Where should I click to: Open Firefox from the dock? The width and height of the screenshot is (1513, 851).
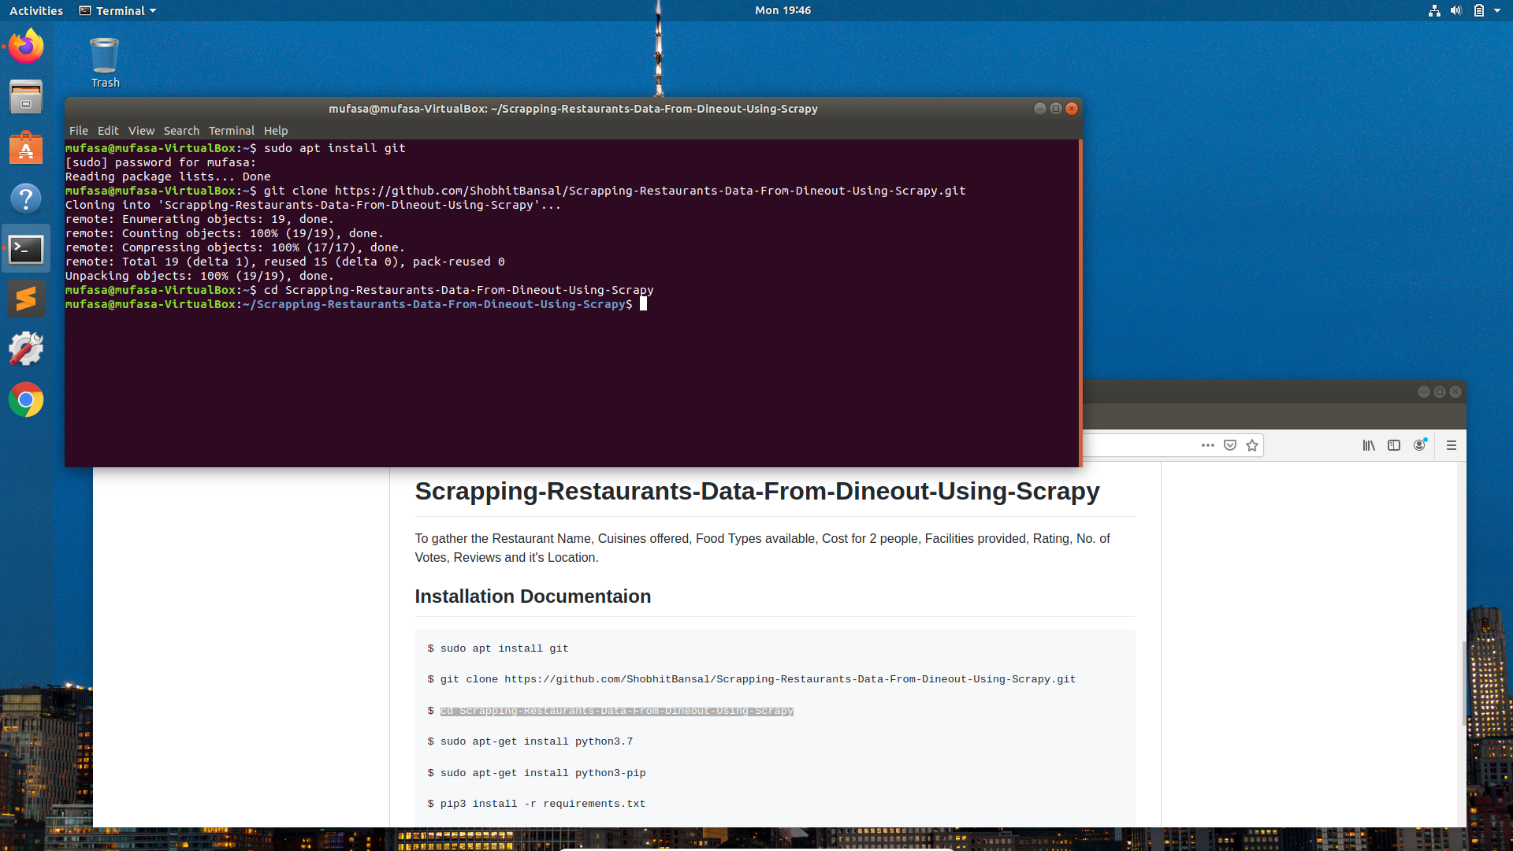click(26, 46)
